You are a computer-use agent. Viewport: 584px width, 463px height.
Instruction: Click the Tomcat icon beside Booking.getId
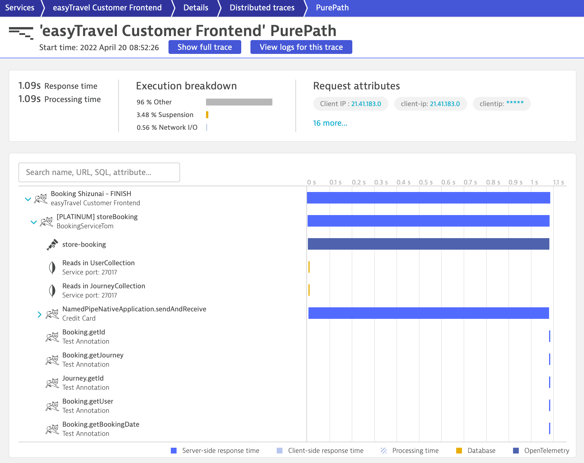52,337
